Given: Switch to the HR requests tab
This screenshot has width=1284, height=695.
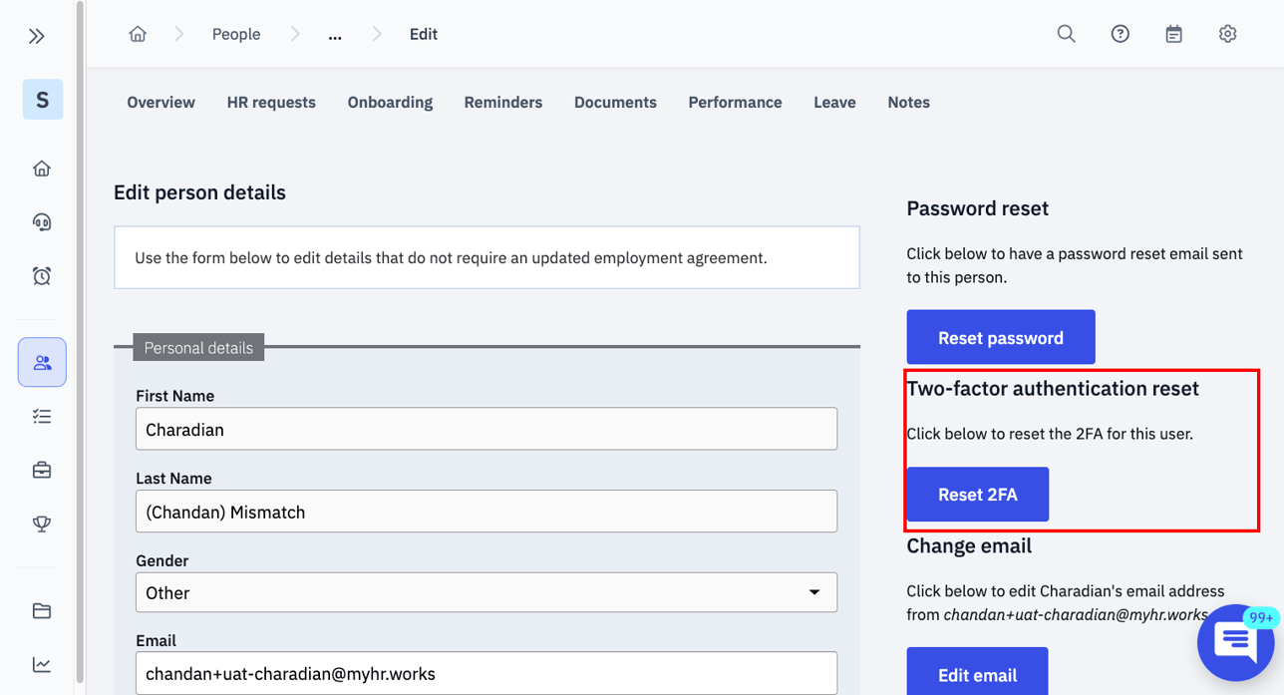Looking at the screenshot, I should (x=271, y=102).
